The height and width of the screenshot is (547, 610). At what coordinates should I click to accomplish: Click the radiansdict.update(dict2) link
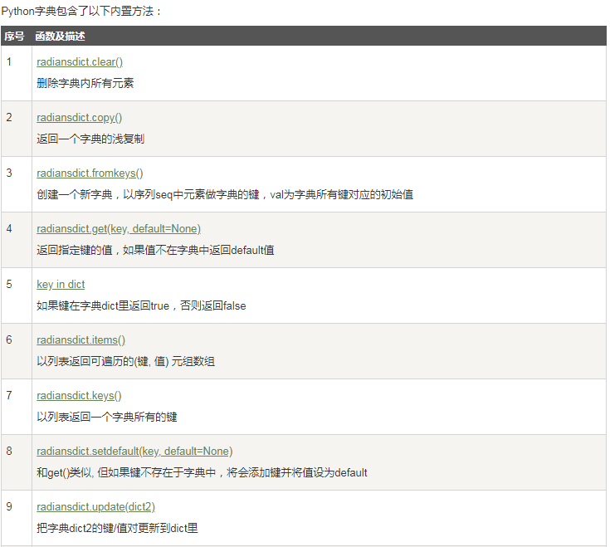click(95, 507)
